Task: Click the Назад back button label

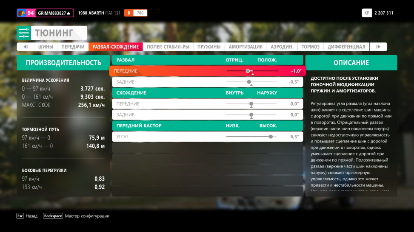Action: tap(31, 216)
